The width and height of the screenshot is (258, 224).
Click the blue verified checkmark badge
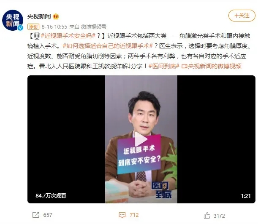[x=20, y=28]
